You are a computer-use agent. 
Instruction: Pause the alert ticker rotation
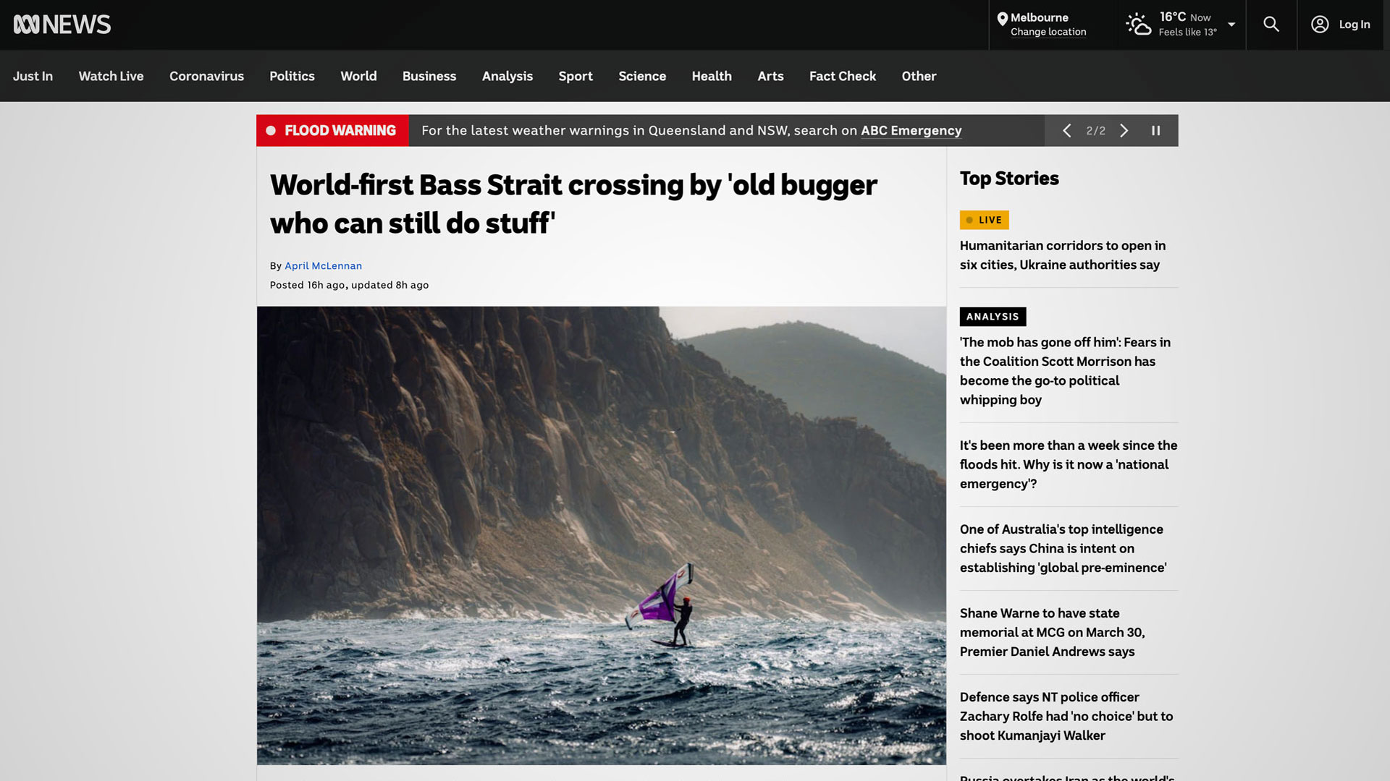1156,131
